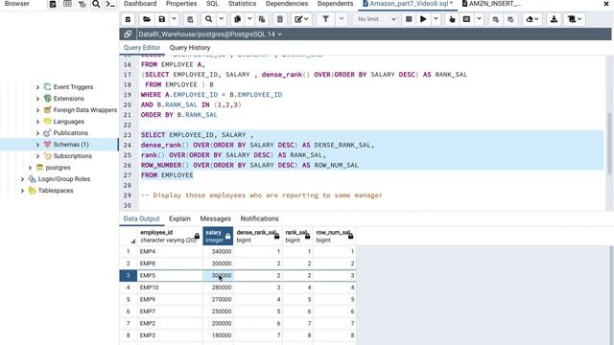Screen dimensions: 614x345
Task: Open a SQL file with folder icon
Action: point(147,19)
